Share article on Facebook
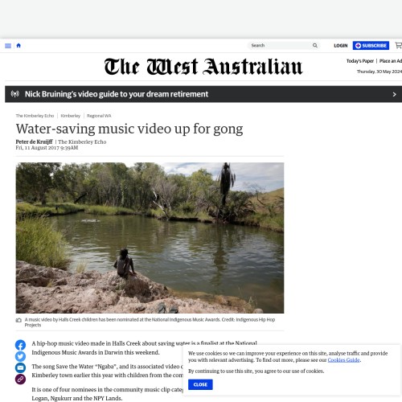This screenshot has width=402, height=402. 20,345
